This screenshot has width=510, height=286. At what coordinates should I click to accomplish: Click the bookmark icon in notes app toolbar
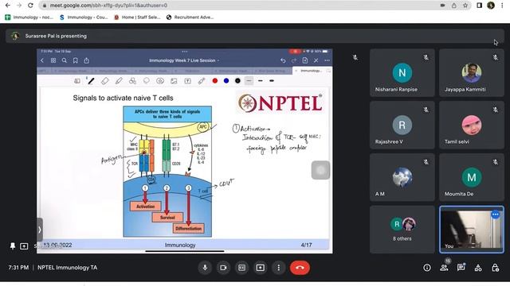coord(76,60)
